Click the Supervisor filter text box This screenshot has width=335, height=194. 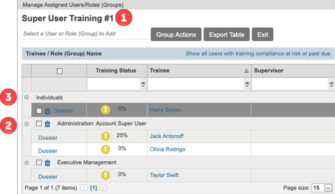(x=290, y=84)
